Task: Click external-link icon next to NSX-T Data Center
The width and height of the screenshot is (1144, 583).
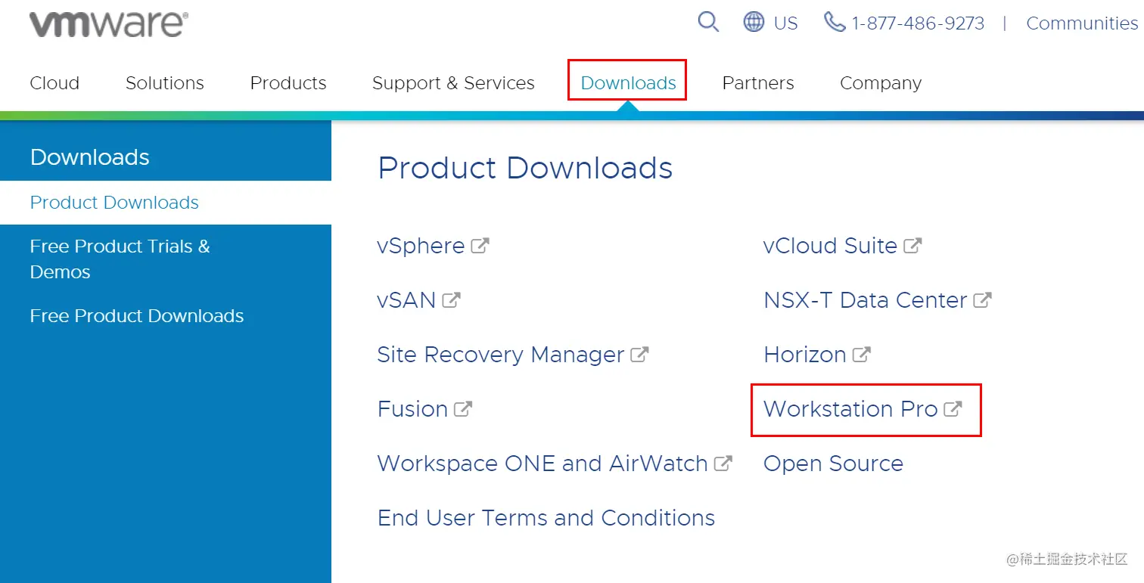Action: 982,299
